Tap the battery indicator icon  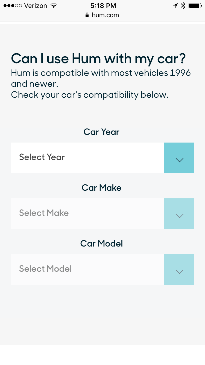(195, 6)
